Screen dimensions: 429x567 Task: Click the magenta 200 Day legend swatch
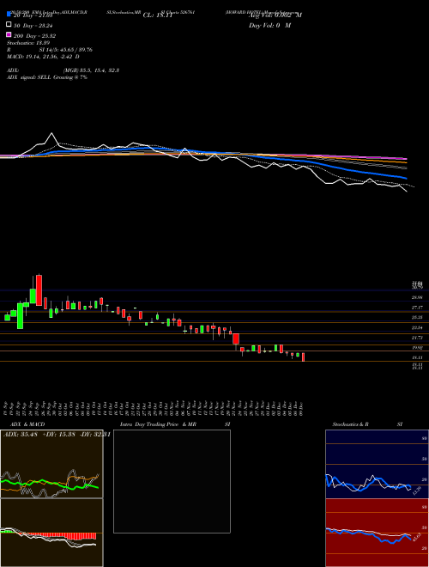click(9, 34)
